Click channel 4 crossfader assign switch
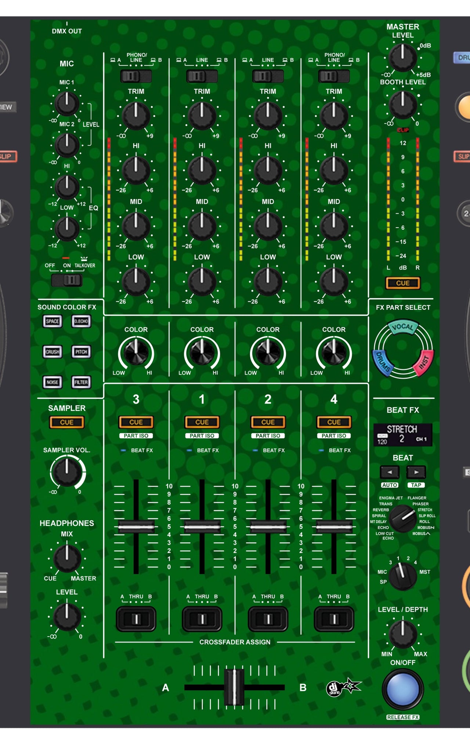Screen dimensions: 470x748 (x=334, y=619)
